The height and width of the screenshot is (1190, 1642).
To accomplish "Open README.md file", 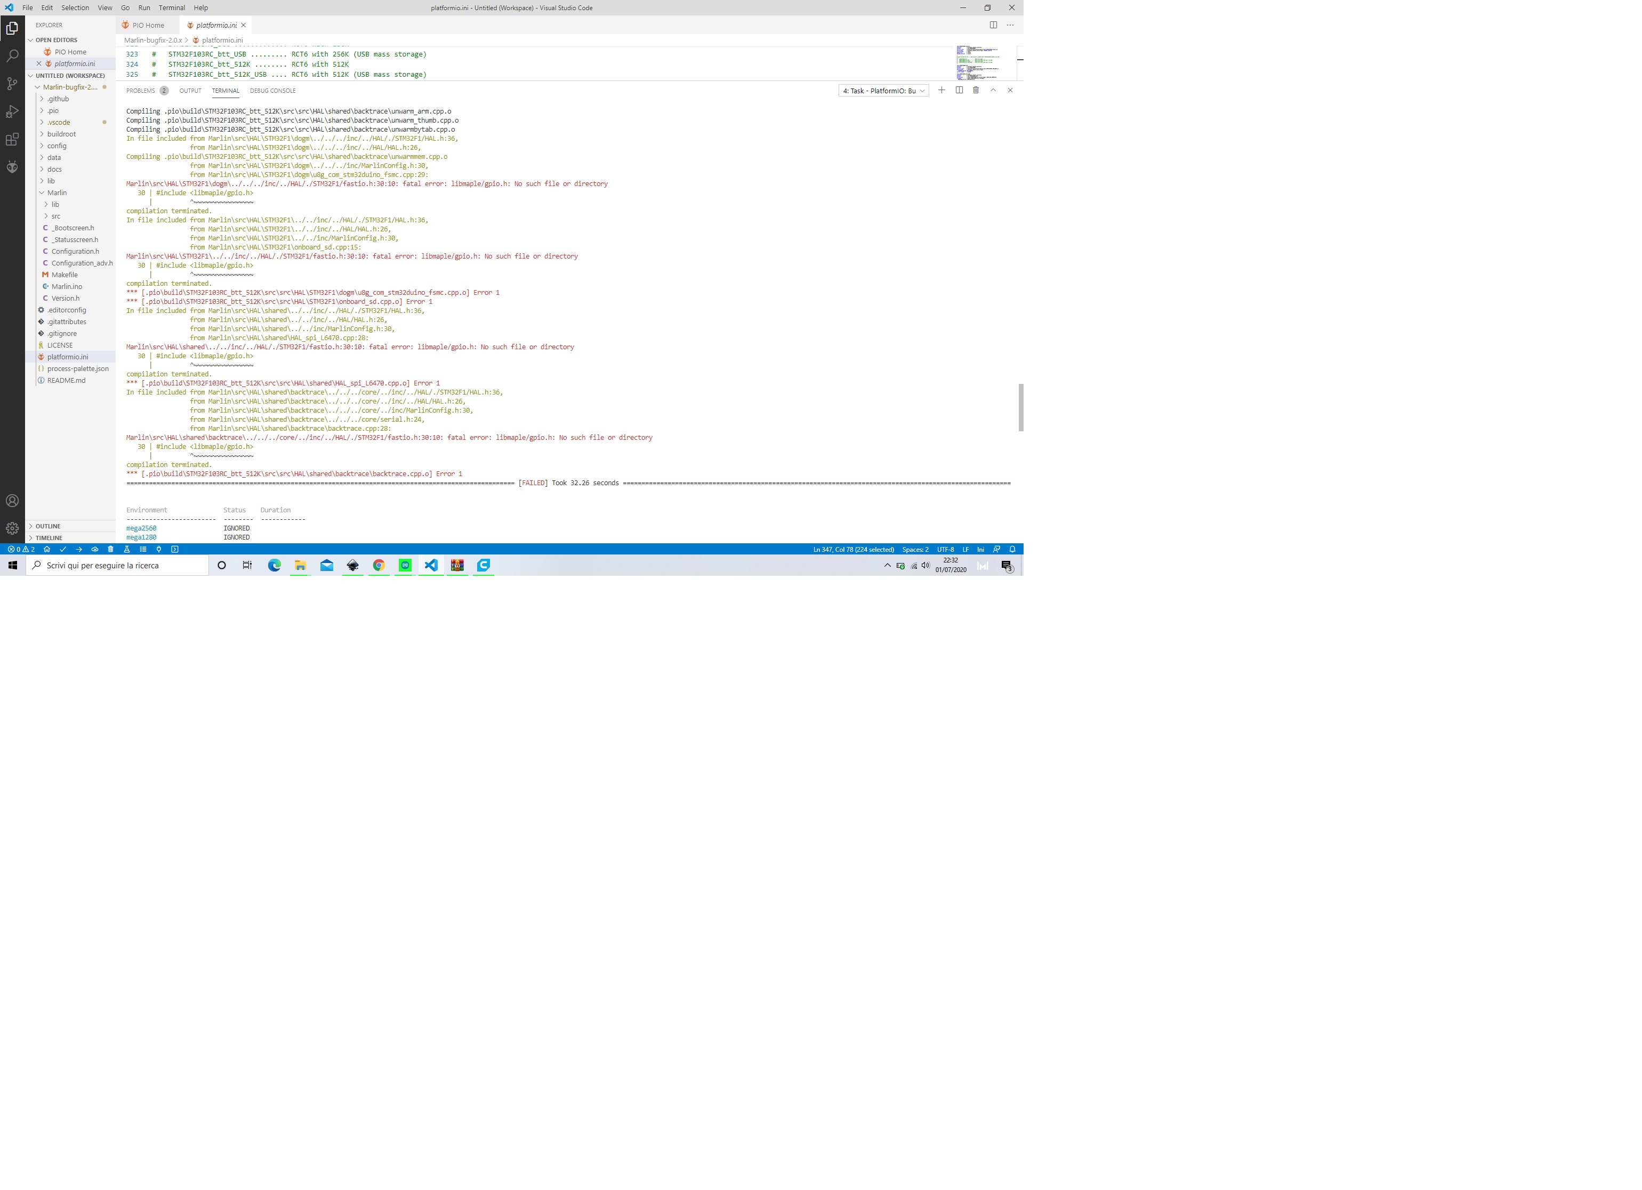I will coord(66,381).
